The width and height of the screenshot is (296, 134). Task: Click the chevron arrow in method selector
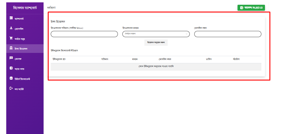[x=187, y=34]
